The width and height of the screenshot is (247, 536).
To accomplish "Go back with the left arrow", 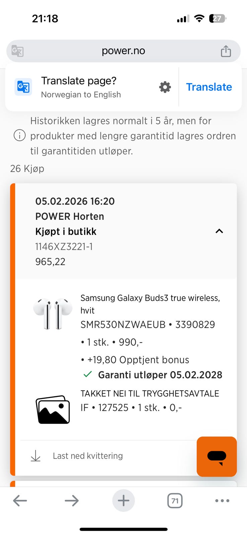I will [x=20, y=501].
